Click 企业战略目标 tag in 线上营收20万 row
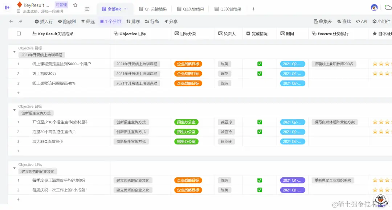The image size is (392, 210). (x=188, y=74)
